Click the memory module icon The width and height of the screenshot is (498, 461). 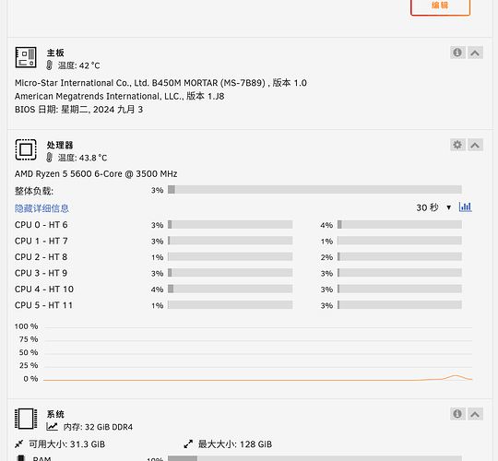[x=26, y=419]
